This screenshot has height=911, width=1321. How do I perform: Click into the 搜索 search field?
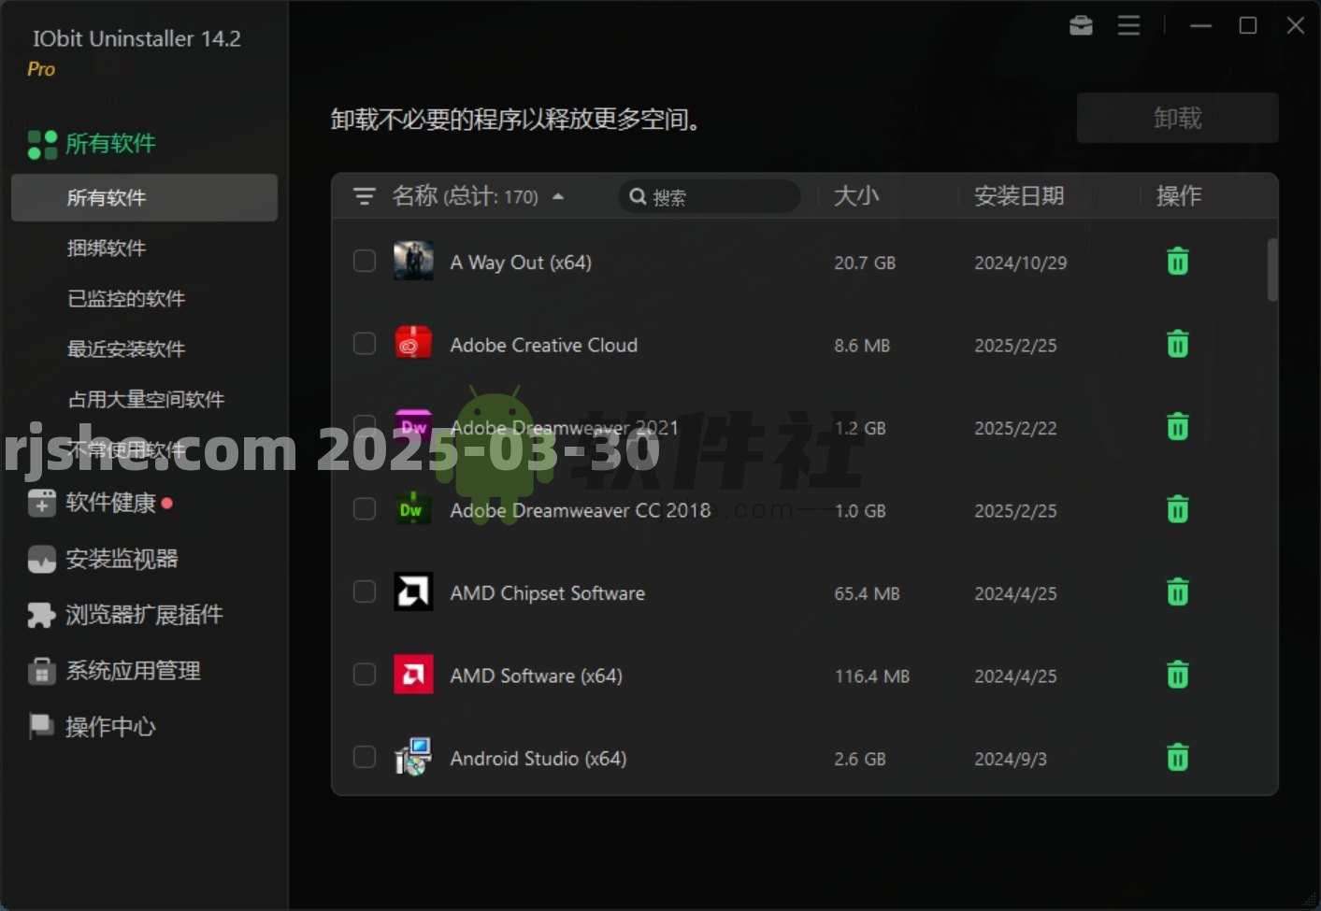tap(709, 196)
